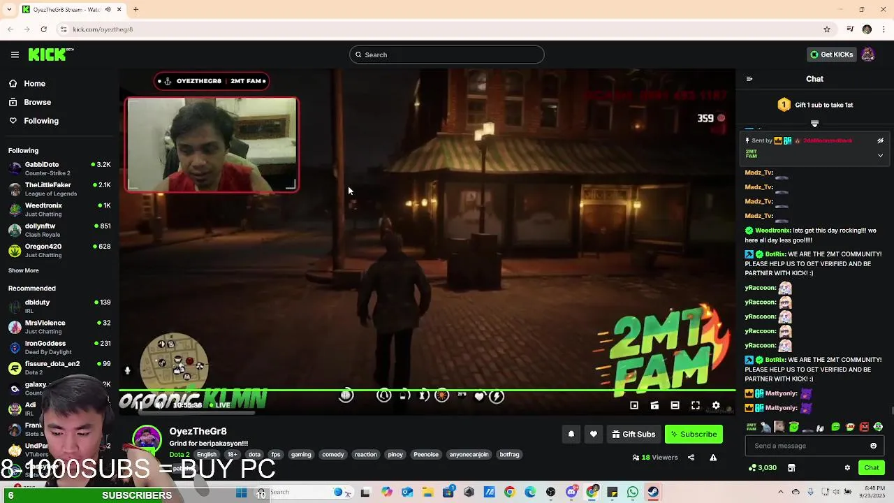
Task: Toggle the mini player mode
Action: (x=634, y=405)
